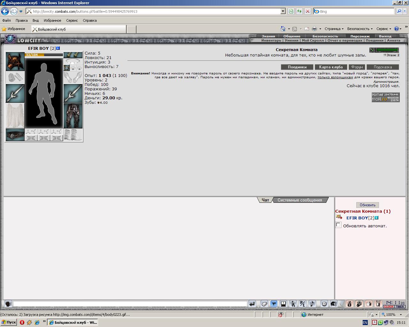
Task: Click the chat message input field
Action: (130, 304)
